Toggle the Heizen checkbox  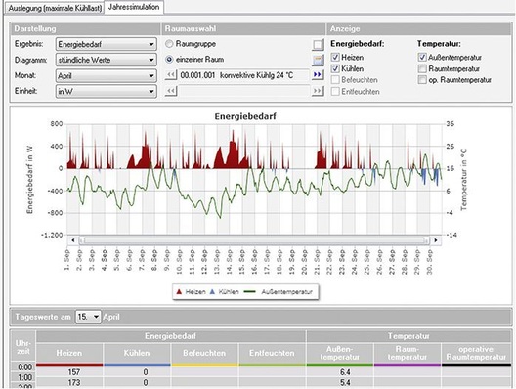(335, 58)
